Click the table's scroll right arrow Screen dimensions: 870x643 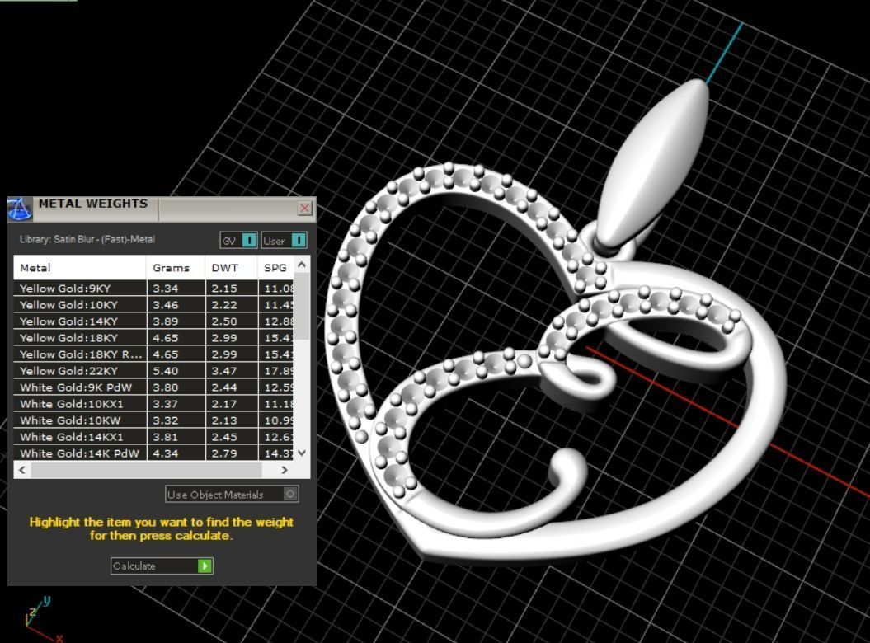pos(284,470)
